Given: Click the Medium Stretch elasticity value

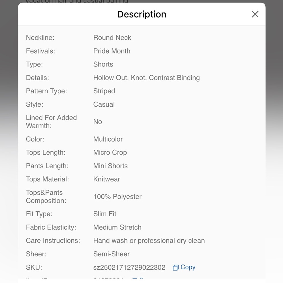Looking at the screenshot, I should click(x=117, y=227).
